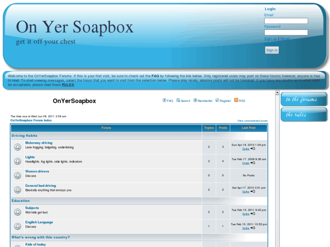This screenshot has width=330, height=247.
Task: Click 'No Posts' in Women drivers row
Action: pos(249,175)
